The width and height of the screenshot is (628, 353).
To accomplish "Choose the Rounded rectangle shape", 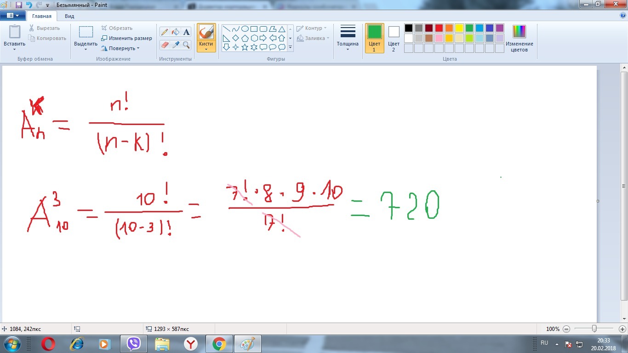I will point(263,28).
